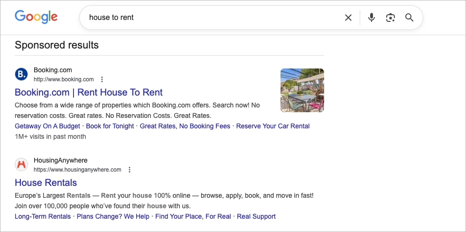Open HousingAnywhere ad three-dot options
This screenshot has width=466, height=232.
[130, 170]
